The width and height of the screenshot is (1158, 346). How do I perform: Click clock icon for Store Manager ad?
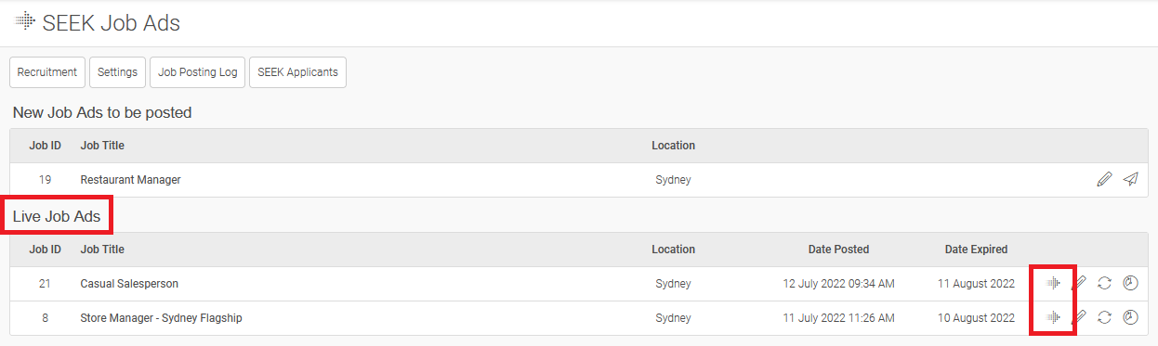pyautogui.click(x=1130, y=318)
